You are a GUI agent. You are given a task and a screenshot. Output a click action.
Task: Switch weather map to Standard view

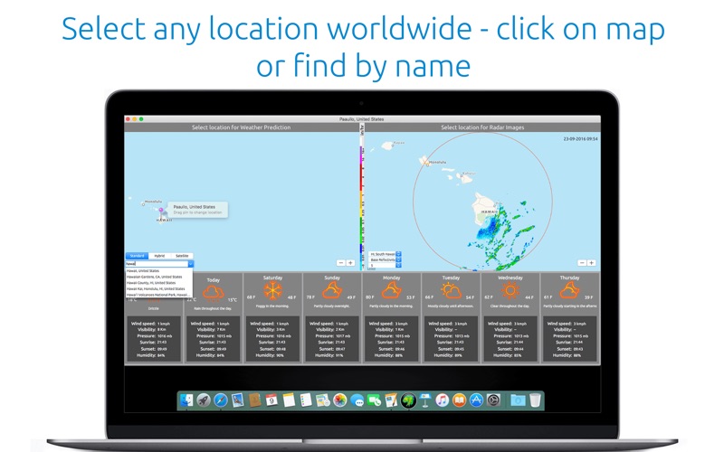(137, 256)
